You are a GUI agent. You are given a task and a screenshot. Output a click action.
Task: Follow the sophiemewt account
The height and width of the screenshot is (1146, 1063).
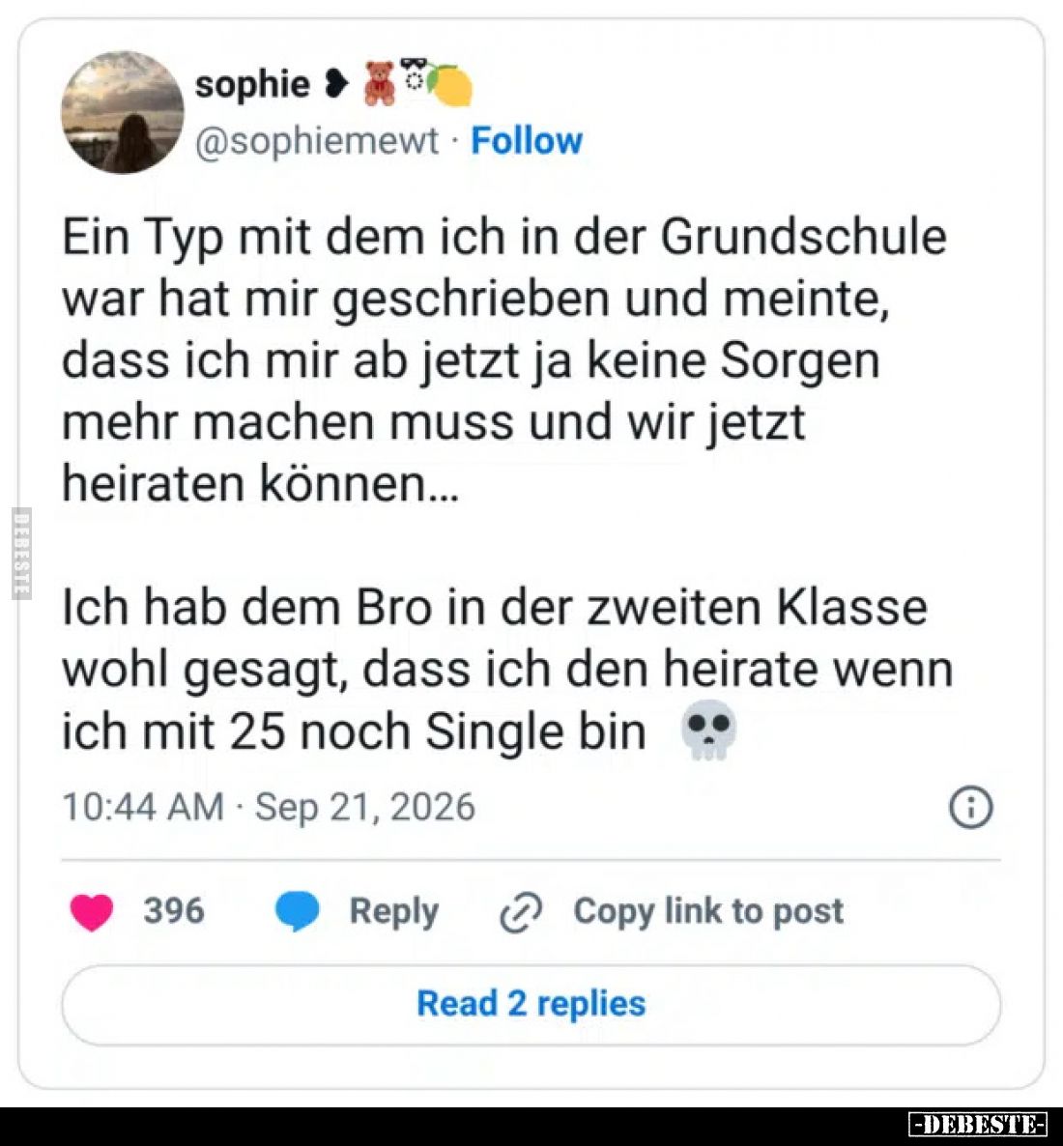point(527,140)
